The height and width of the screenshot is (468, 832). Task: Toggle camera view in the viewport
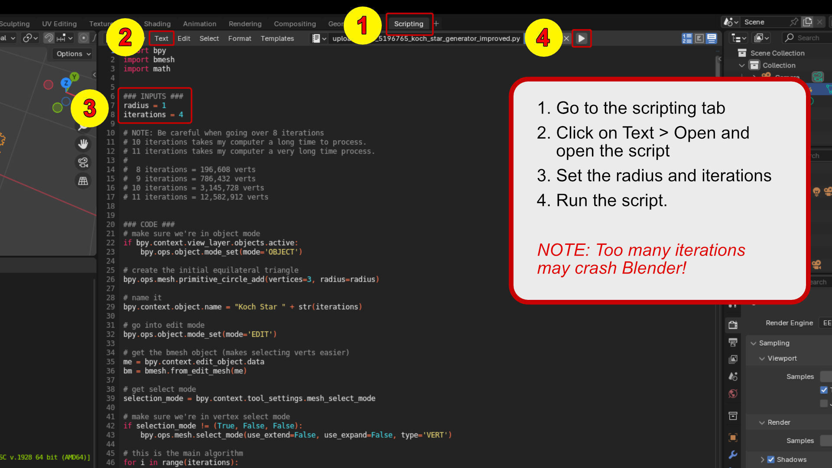point(83,162)
